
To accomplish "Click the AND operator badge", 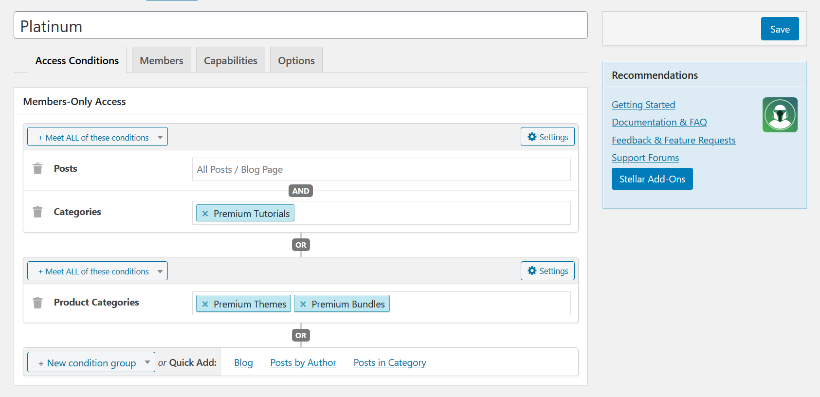I will coord(301,191).
